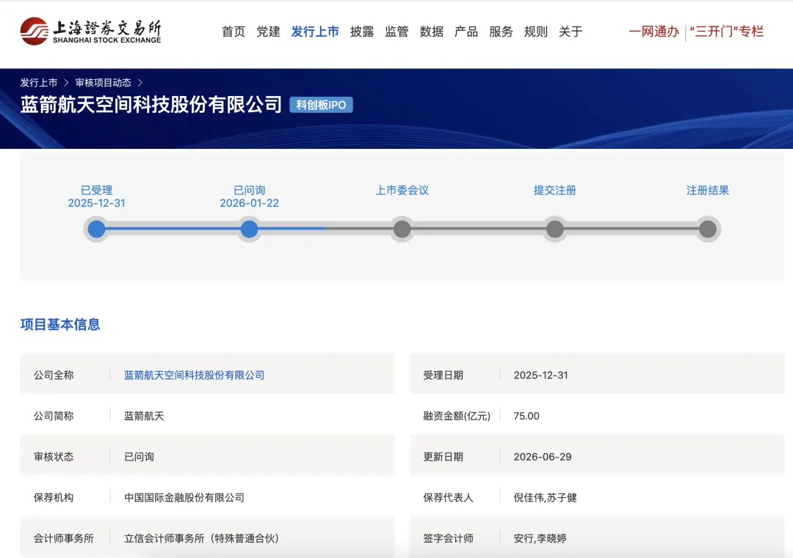Select the 上市委会议 timeline node
The height and width of the screenshot is (558, 793).
pos(402,229)
